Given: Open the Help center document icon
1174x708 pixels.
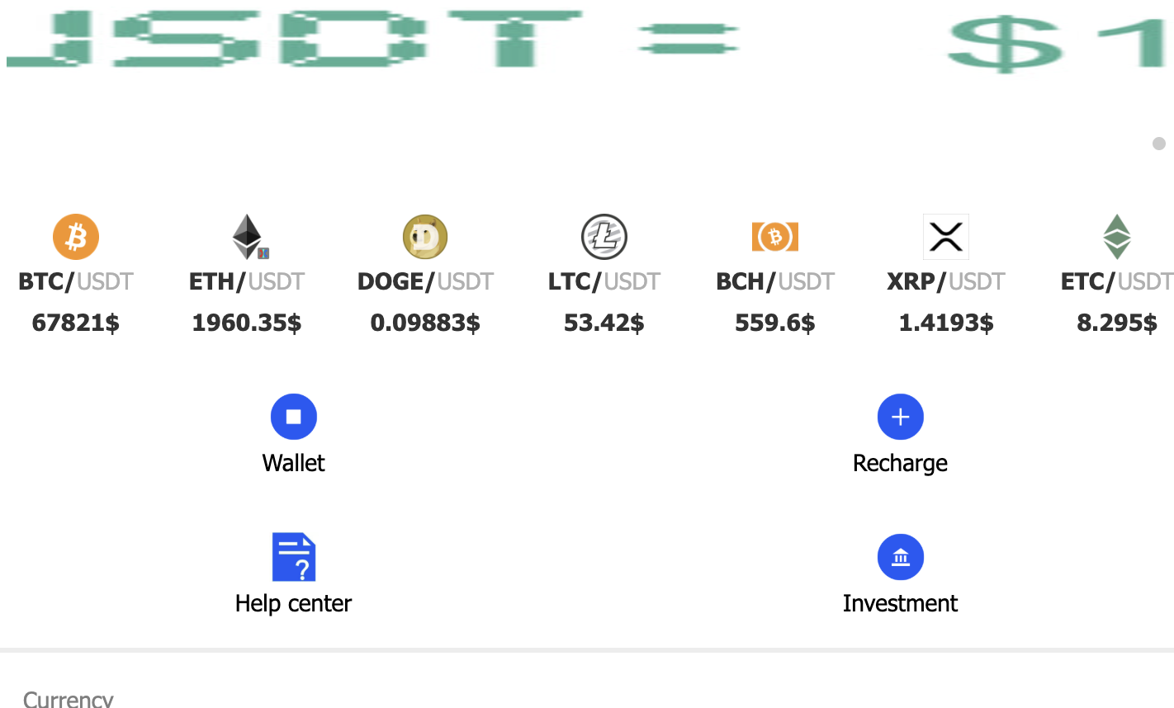Looking at the screenshot, I should [x=293, y=557].
